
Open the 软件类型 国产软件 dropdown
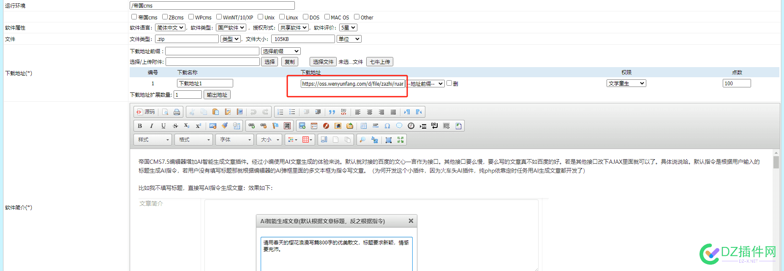point(231,27)
